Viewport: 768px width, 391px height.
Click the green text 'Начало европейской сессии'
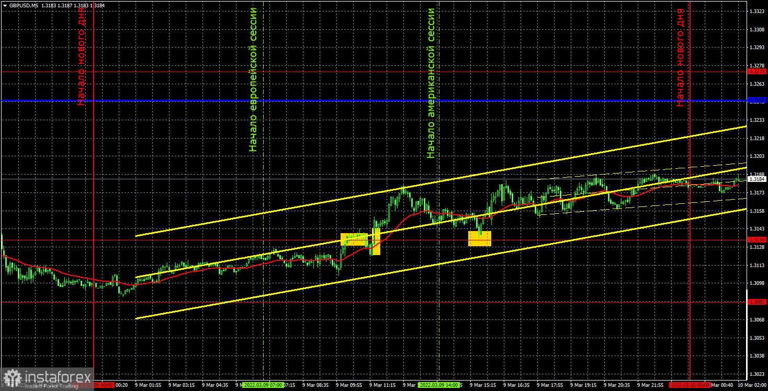[254, 79]
